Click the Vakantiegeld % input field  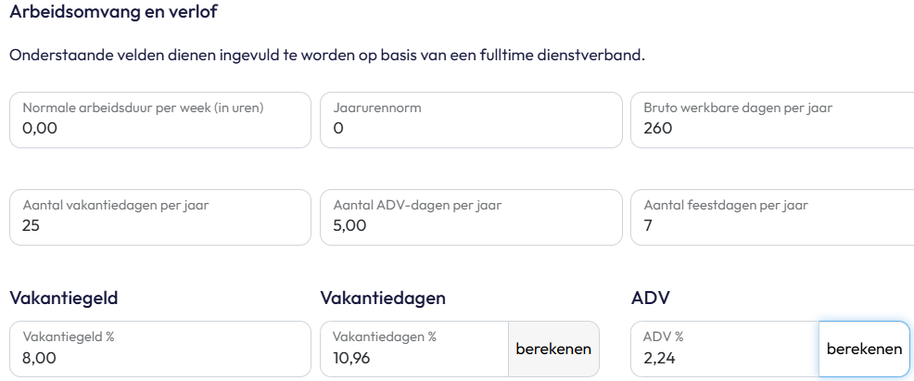coord(159,349)
